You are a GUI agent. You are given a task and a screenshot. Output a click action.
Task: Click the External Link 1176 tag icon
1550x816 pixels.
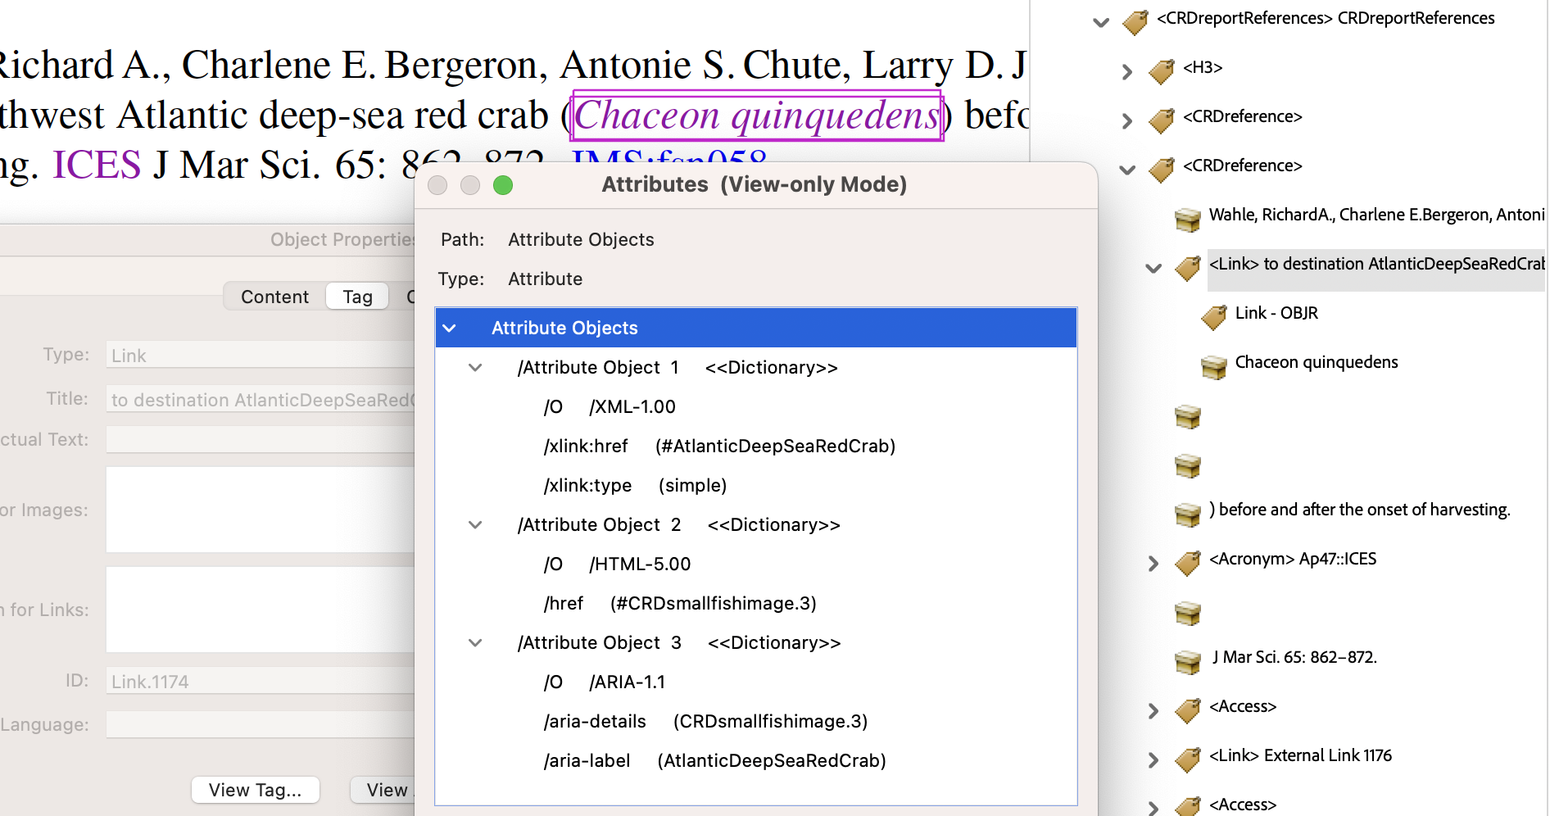[1187, 759]
